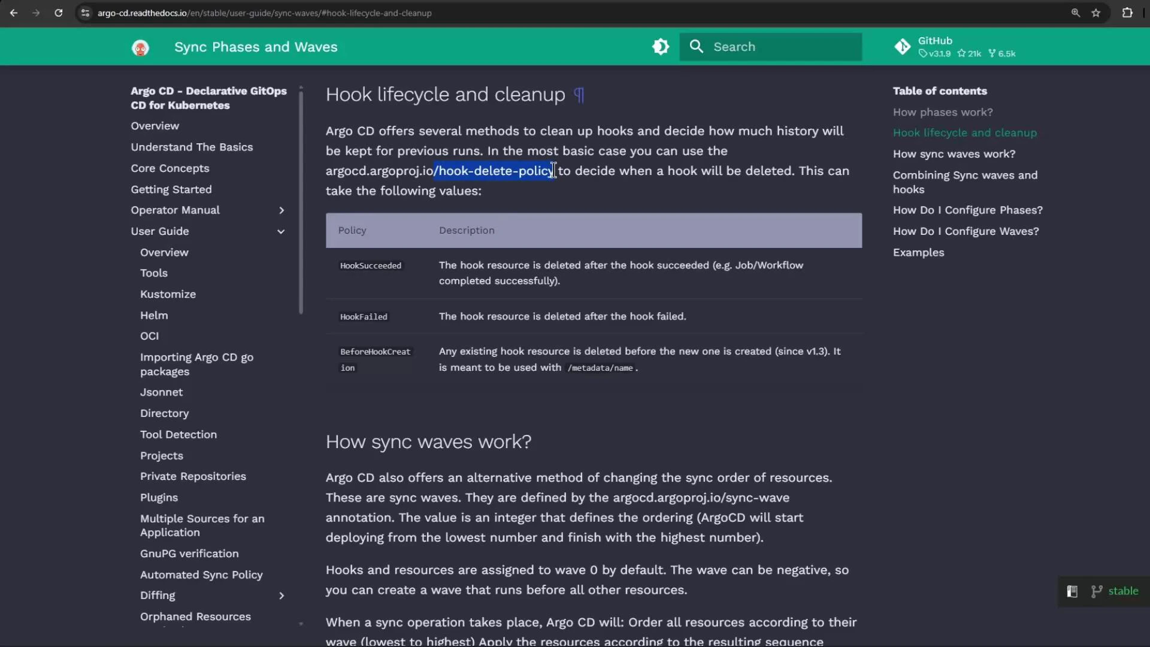Open User Guide section label
This screenshot has height=647, width=1150.
(x=160, y=231)
